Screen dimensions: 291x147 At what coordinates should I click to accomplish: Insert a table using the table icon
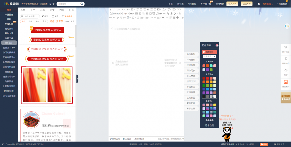(x=137, y=13)
